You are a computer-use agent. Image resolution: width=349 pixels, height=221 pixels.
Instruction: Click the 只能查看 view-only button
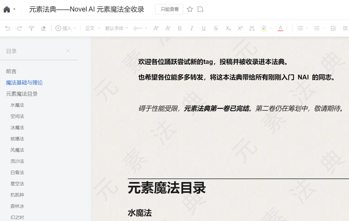click(x=169, y=9)
